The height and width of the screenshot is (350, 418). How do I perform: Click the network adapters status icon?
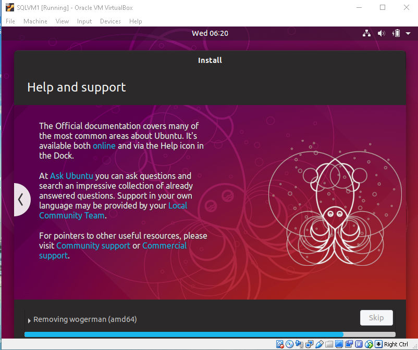click(x=309, y=344)
